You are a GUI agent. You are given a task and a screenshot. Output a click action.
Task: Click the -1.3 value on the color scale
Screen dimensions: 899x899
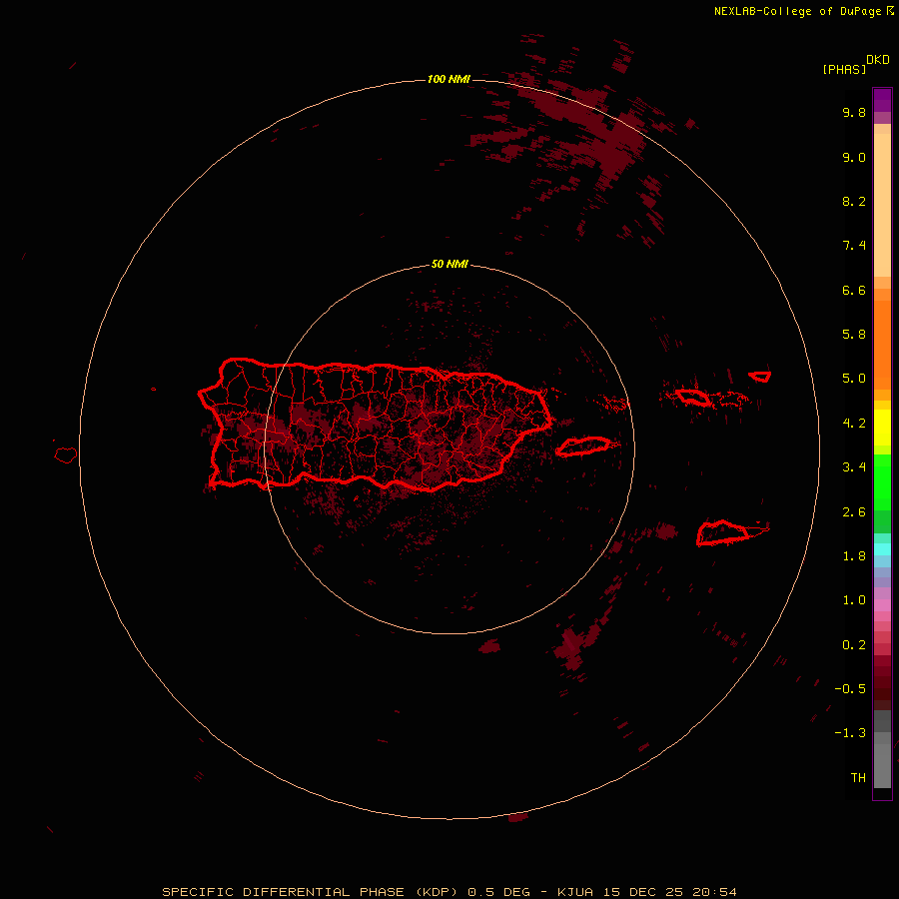(850, 733)
